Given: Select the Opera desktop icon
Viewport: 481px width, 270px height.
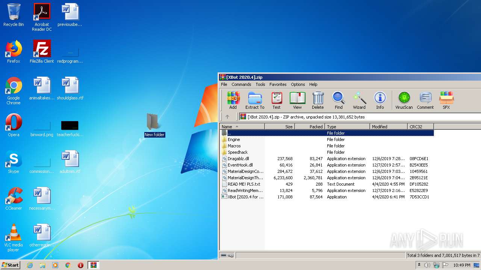Looking at the screenshot, I should tap(14, 125).
